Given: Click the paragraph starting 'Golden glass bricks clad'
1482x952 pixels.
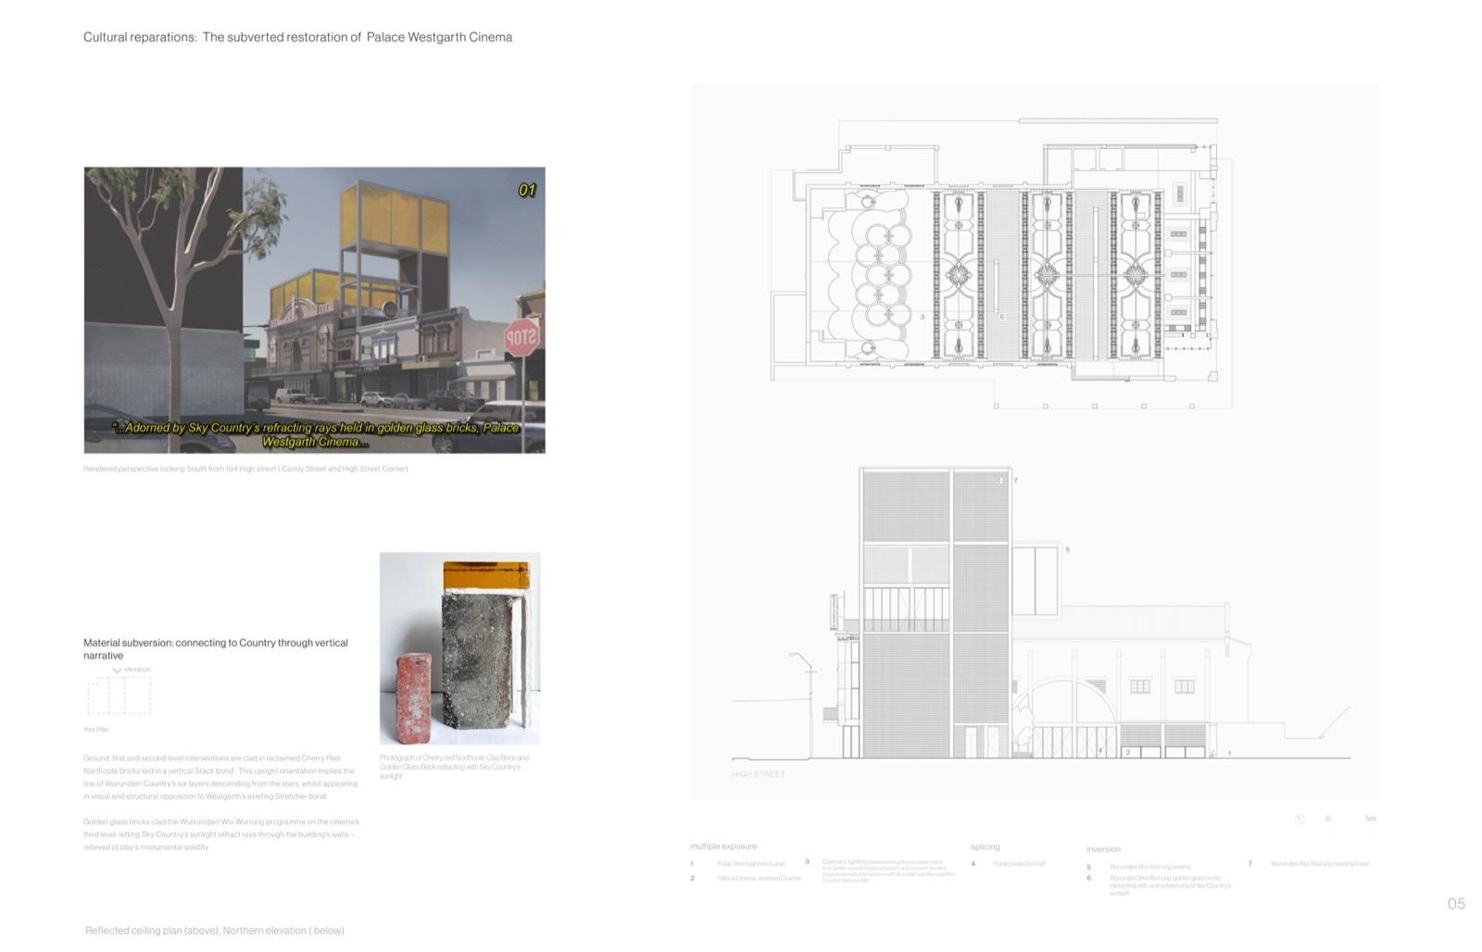Looking at the screenshot, I should [221, 833].
